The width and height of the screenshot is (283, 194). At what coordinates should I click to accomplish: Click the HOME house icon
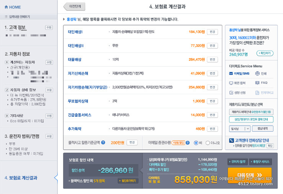click(x=7, y=7)
